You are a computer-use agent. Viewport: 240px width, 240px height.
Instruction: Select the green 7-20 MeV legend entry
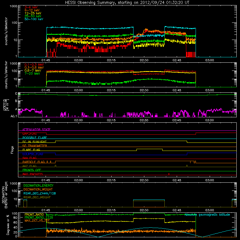[x=32, y=73]
